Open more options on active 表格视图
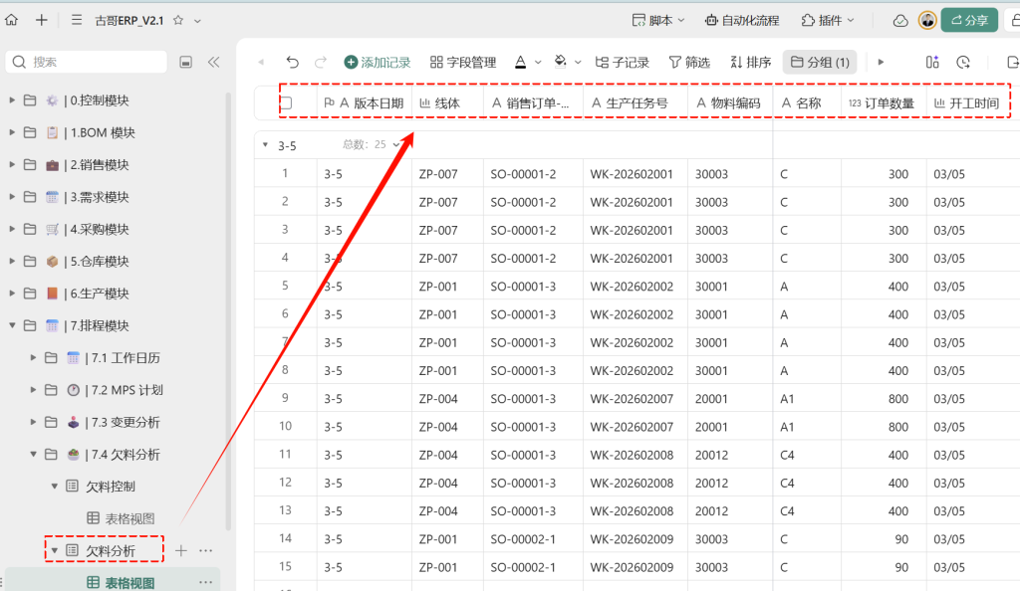1020x591 pixels. pos(205,582)
